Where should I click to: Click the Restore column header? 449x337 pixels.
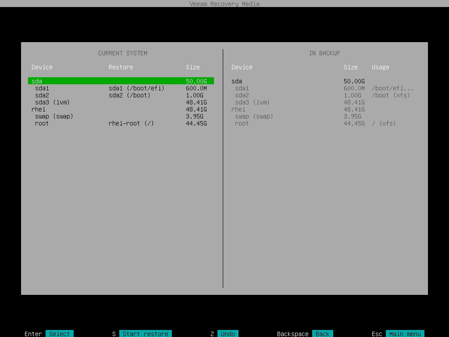click(x=121, y=67)
